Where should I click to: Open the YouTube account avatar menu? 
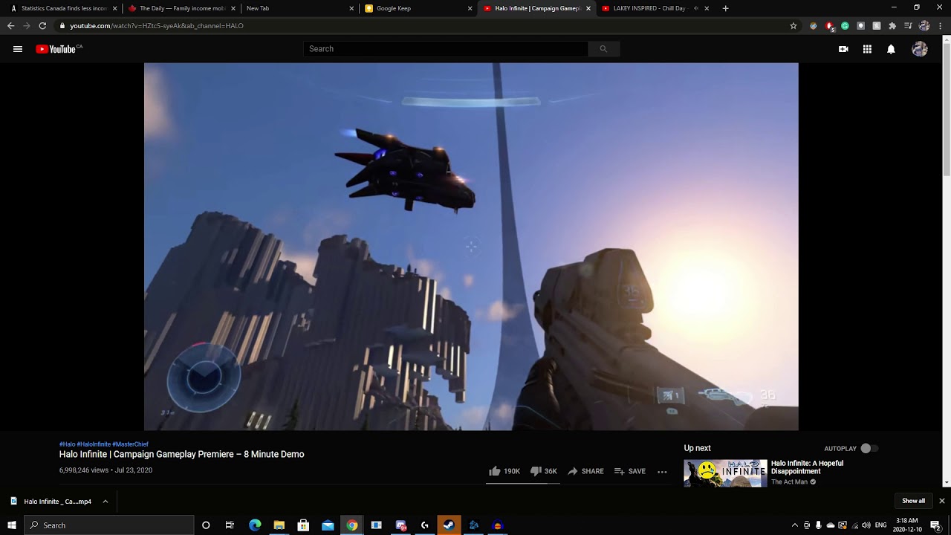(x=920, y=49)
